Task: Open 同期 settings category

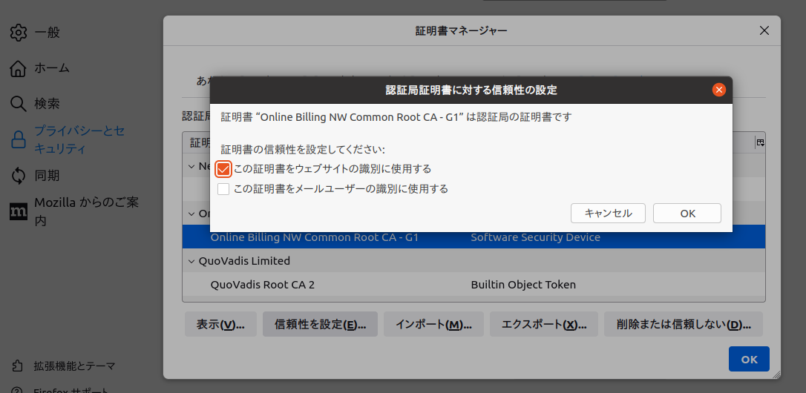Action: tap(47, 176)
